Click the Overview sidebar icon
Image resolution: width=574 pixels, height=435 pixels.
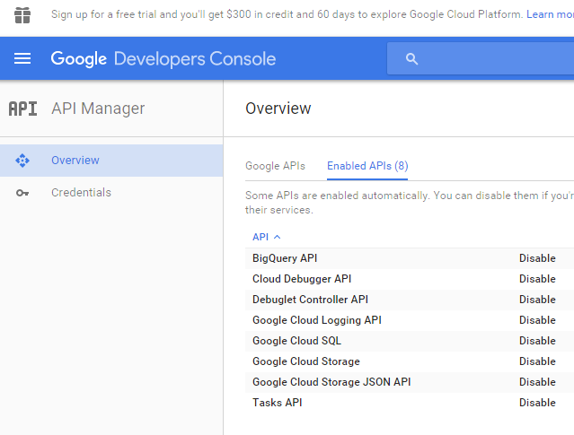tap(22, 161)
